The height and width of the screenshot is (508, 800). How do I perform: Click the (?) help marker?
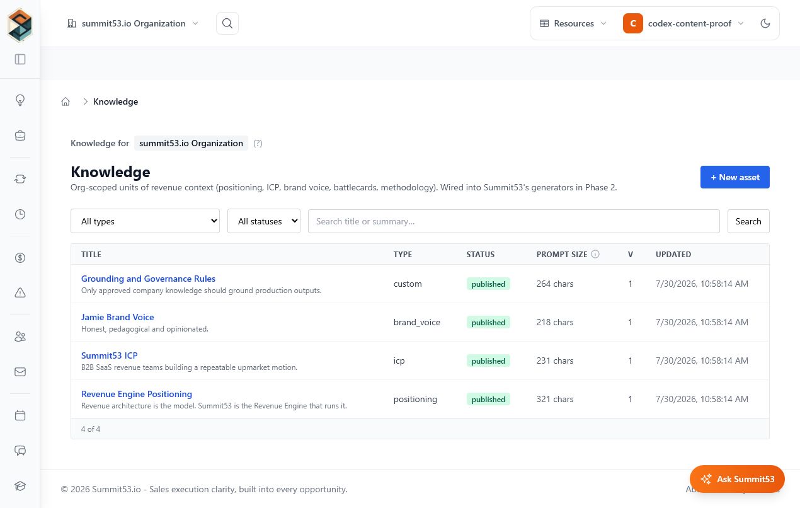[258, 143]
